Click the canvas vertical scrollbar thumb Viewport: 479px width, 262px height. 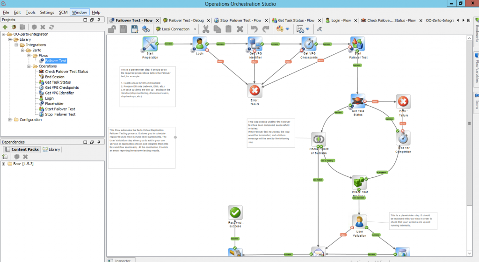pos(470,124)
